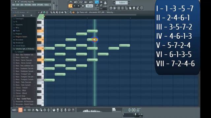Select Keys - Grand Piano preset

click(23, 99)
